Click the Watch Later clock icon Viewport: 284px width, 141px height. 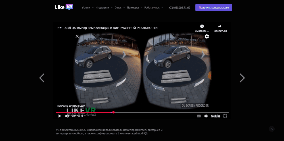(x=202, y=26)
